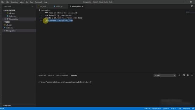This screenshot has height=110, width=195.
Task: Open the Go menu
Action: pos(27,2)
